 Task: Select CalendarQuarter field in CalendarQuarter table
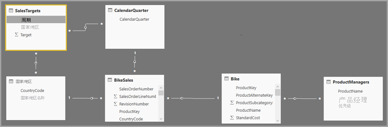[134, 19]
